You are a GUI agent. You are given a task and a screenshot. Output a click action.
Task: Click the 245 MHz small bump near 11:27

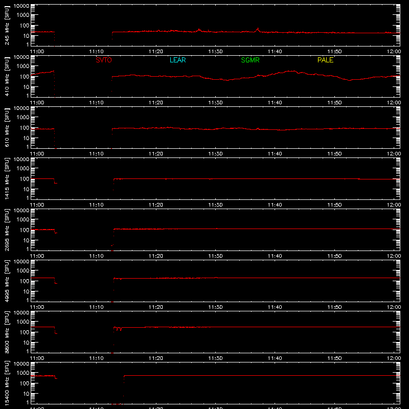click(199, 30)
